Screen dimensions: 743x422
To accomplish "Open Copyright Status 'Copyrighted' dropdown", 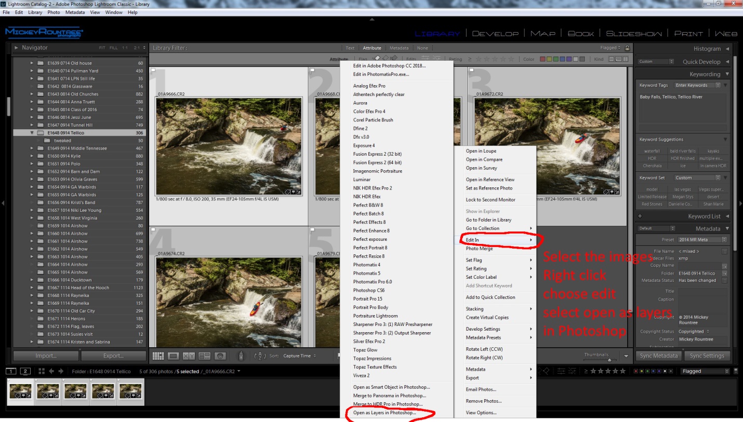I will coord(694,331).
